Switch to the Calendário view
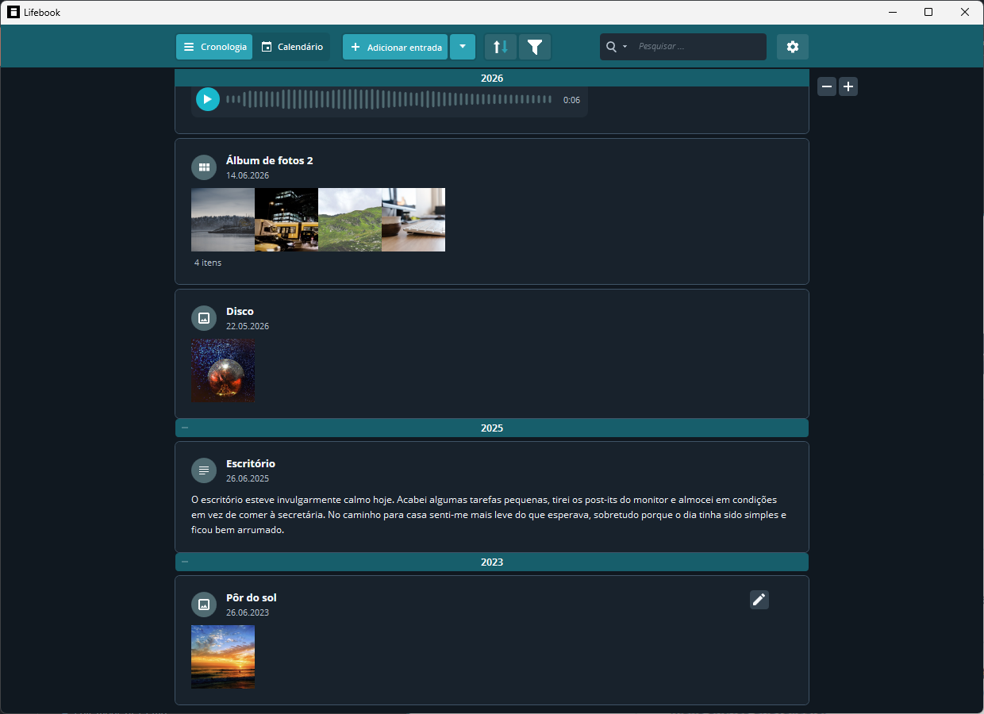The width and height of the screenshot is (984, 714). click(292, 47)
